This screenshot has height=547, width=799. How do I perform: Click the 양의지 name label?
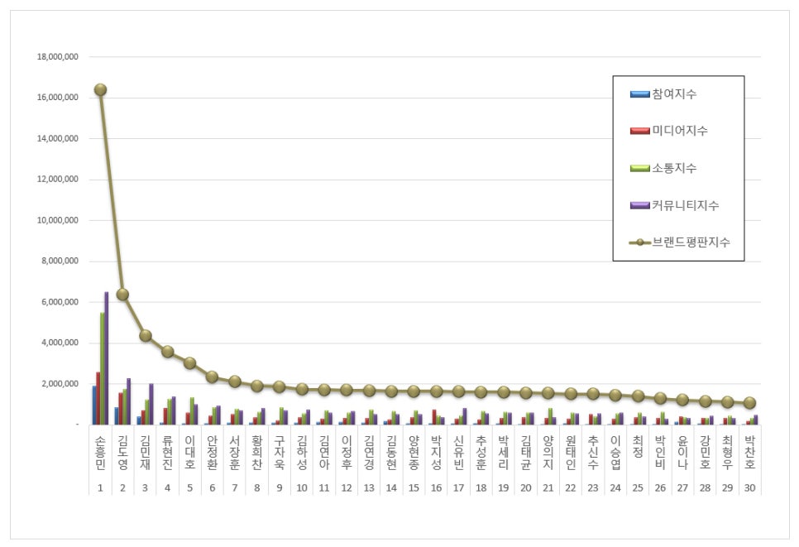click(549, 452)
